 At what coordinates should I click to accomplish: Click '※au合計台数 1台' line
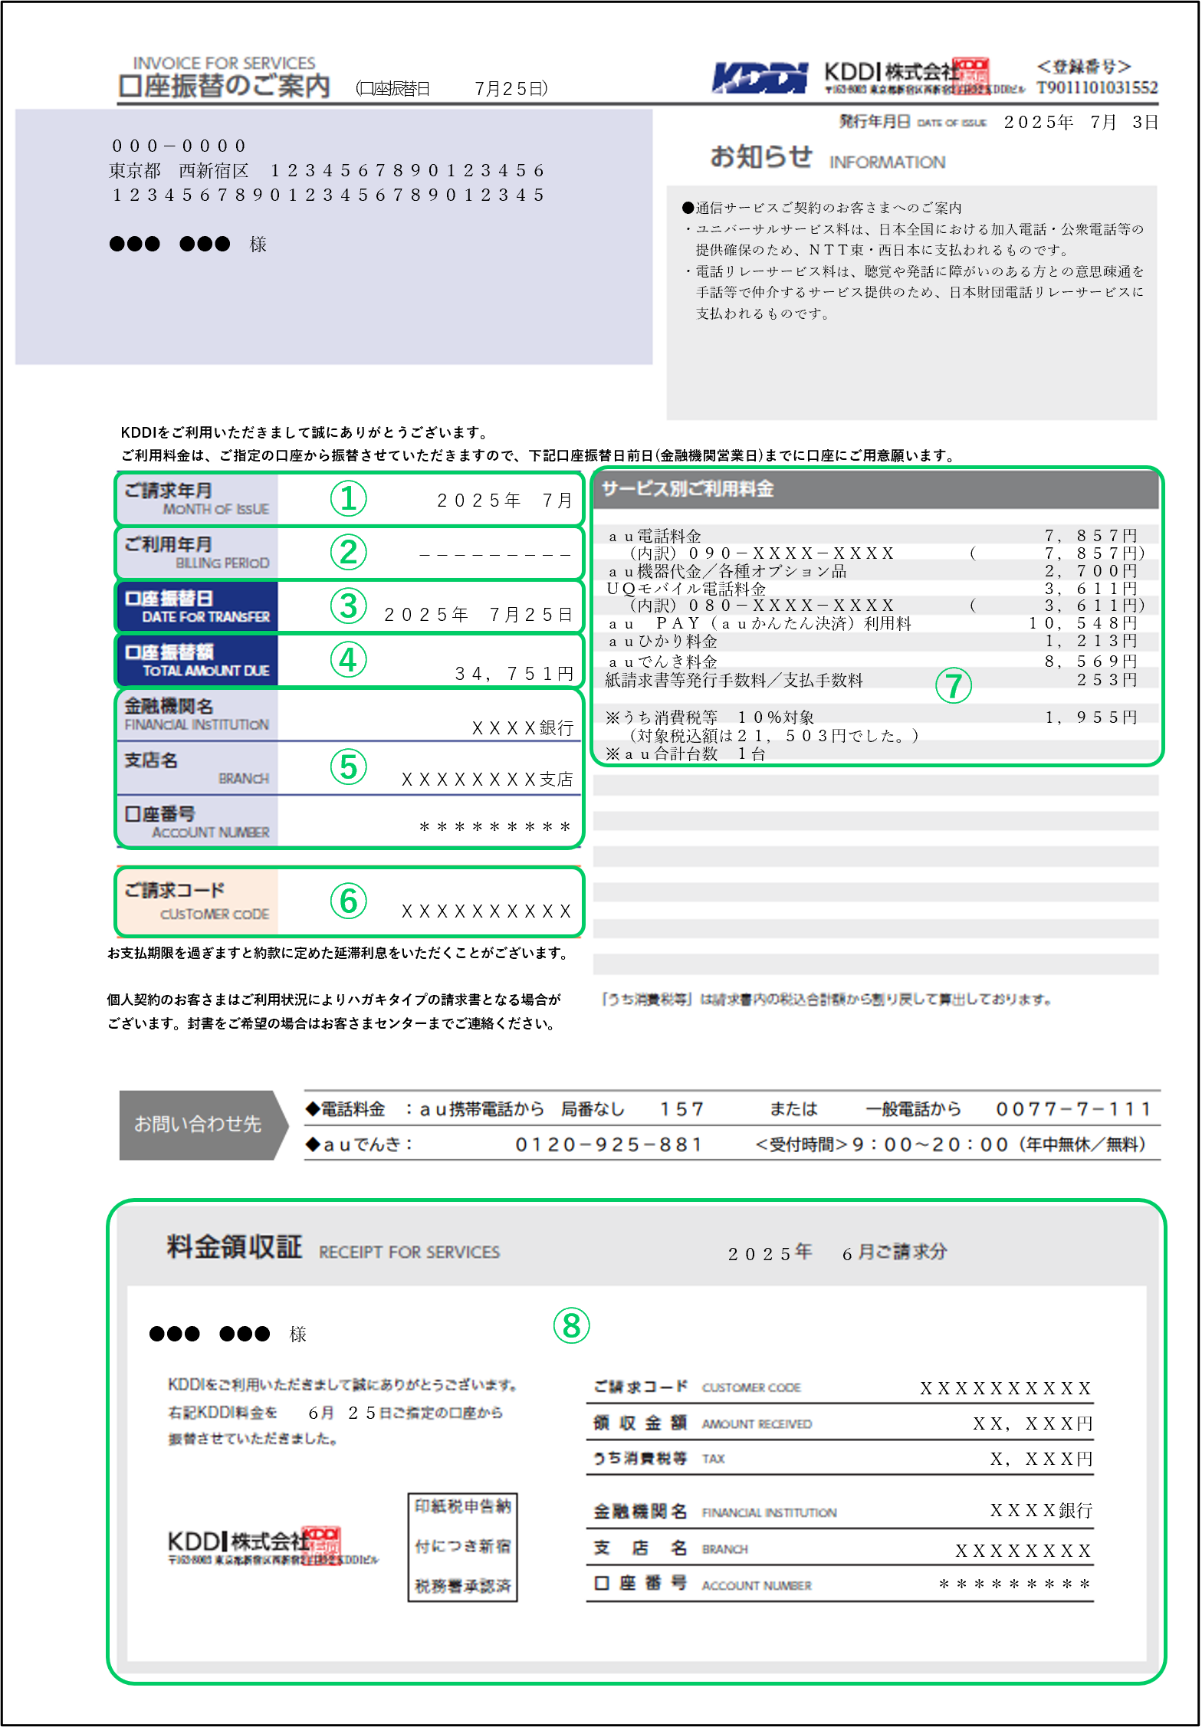685,754
